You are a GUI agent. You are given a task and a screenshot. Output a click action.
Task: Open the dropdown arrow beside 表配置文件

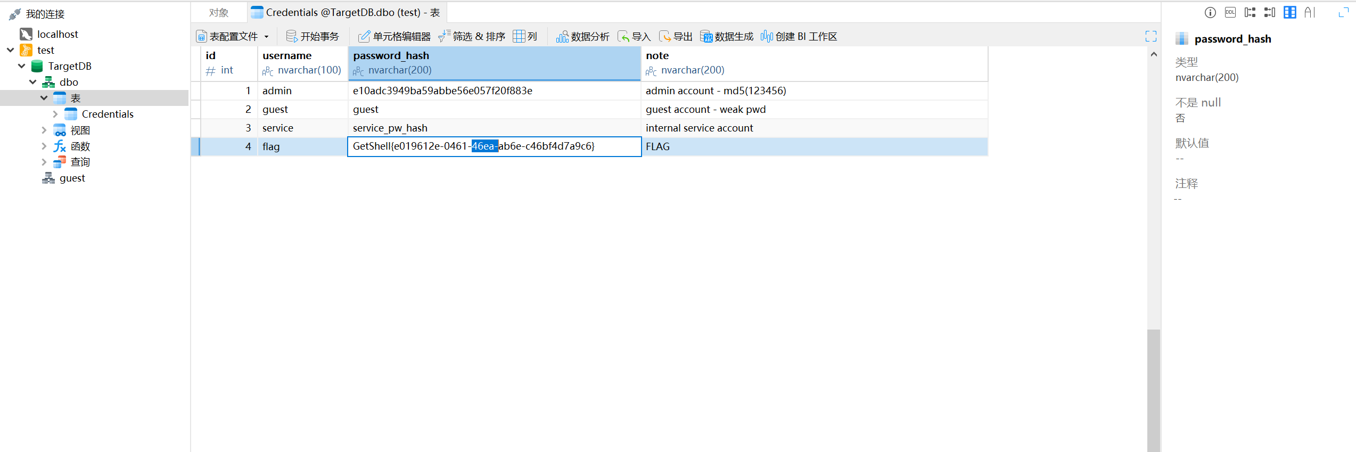coord(267,37)
